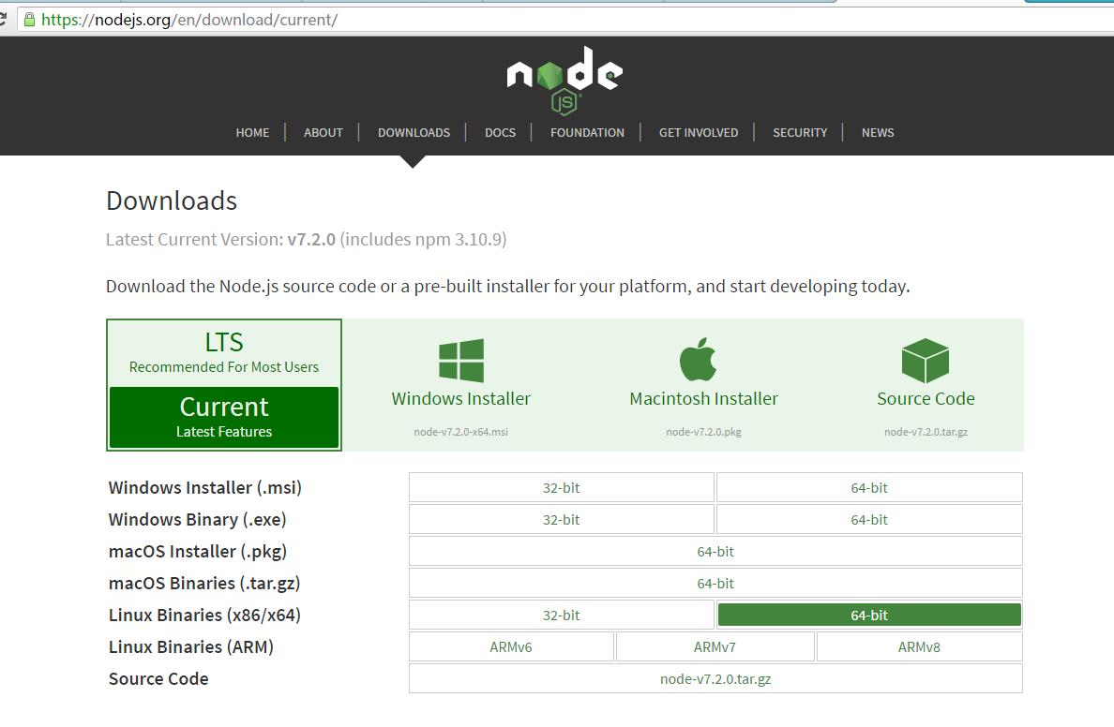Image resolution: width=1114 pixels, height=727 pixels.
Task: Click the 'Windows Binary (.exe)' row label
Action: pyautogui.click(x=198, y=520)
